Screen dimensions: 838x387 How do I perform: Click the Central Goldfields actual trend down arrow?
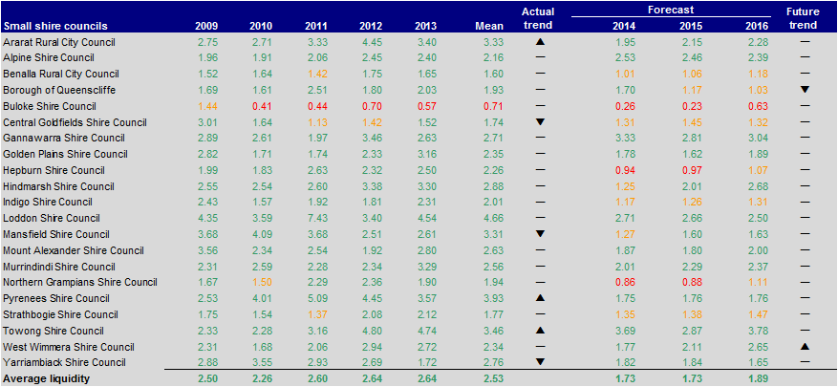540,122
